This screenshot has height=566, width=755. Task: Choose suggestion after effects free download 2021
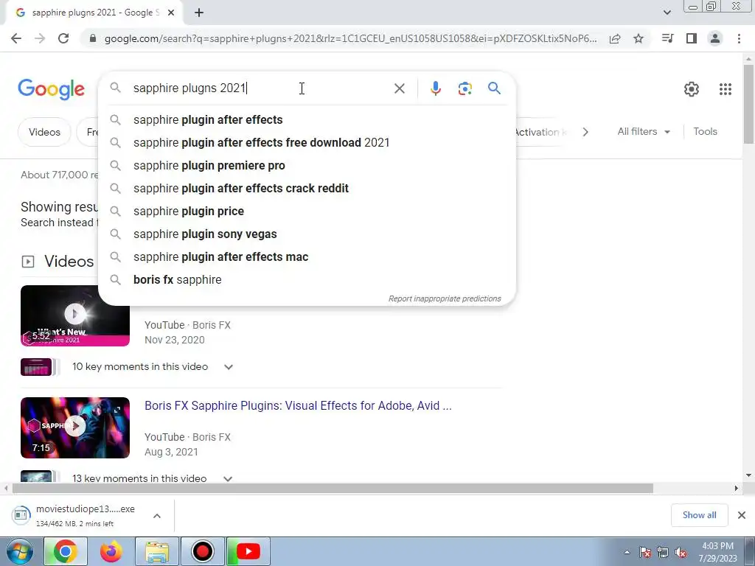click(307, 142)
